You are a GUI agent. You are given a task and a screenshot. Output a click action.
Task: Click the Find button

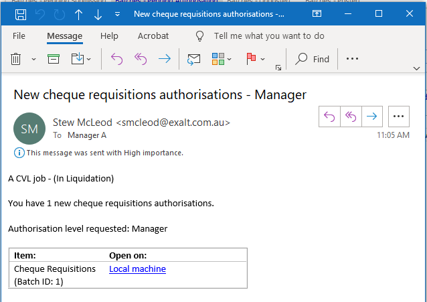coord(313,59)
